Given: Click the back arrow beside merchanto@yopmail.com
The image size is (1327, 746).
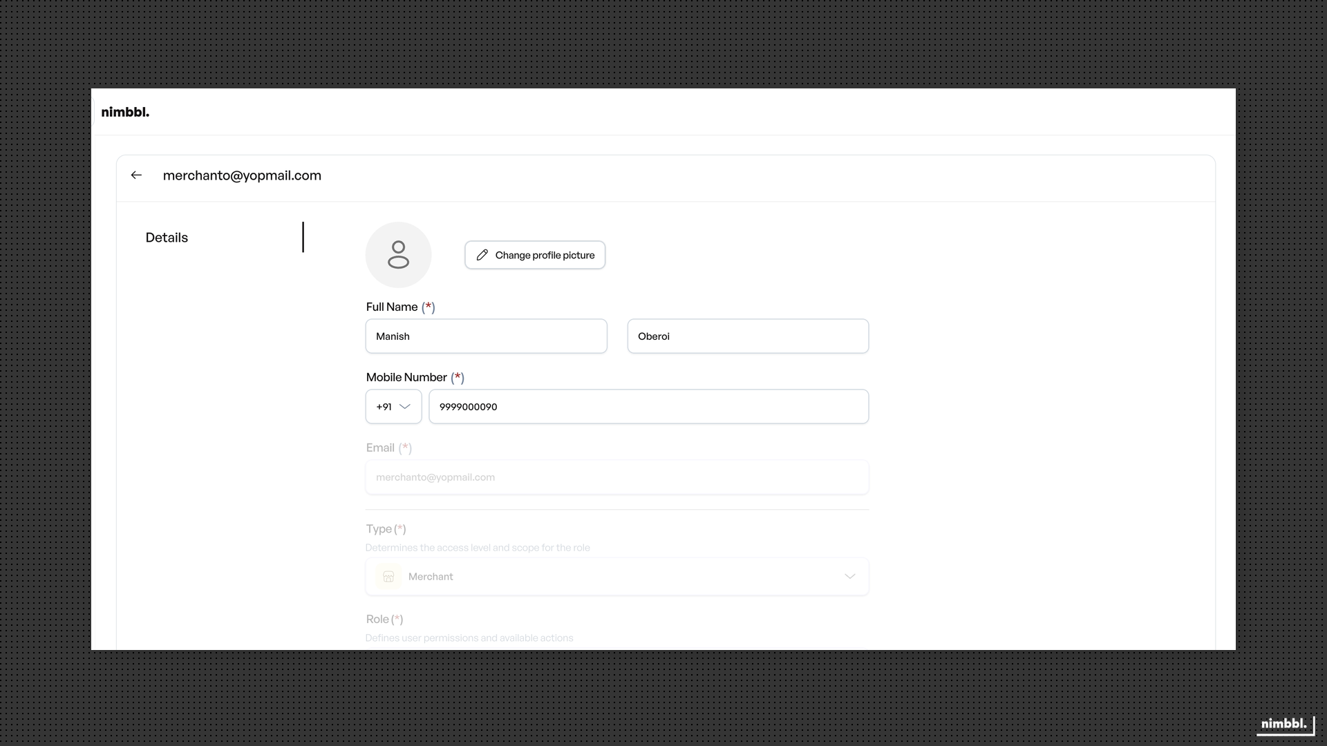Looking at the screenshot, I should click(x=135, y=175).
